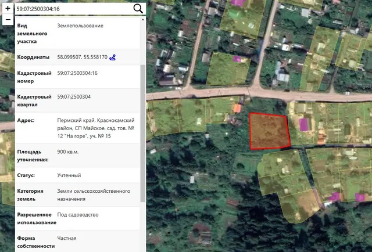This screenshot has width=372, height=252.
Task: Click the Под садоводство permitted use value
Action: 78,215
